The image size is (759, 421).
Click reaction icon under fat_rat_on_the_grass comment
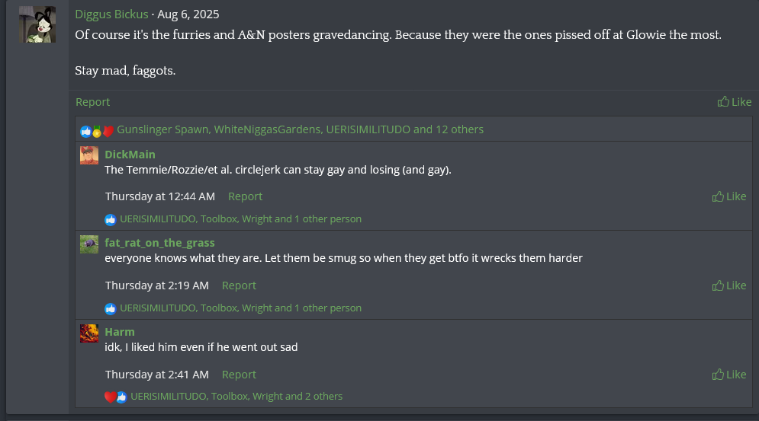111,308
